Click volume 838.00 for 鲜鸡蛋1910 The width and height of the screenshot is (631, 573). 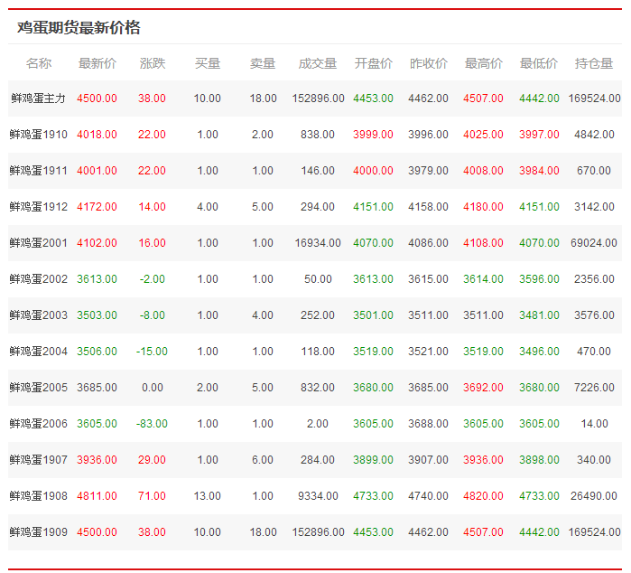[318, 135]
